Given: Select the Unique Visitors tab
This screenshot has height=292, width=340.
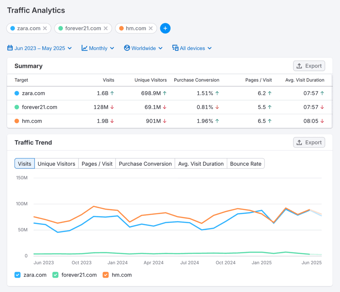Looking at the screenshot, I should click(x=56, y=163).
